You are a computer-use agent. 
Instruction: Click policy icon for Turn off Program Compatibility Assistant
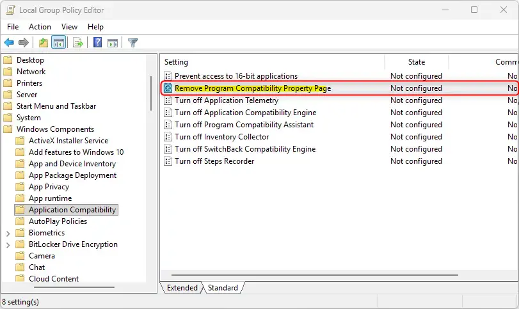pyautogui.click(x=168, y=125)
